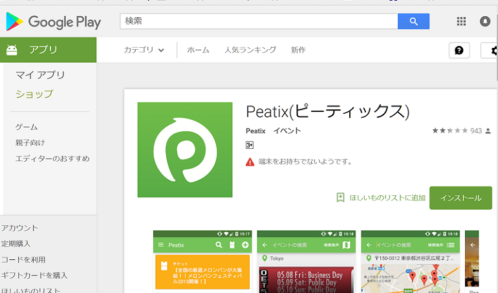
Task: Click hamburger menu in first Peatix screenshot
Action: 160,244
